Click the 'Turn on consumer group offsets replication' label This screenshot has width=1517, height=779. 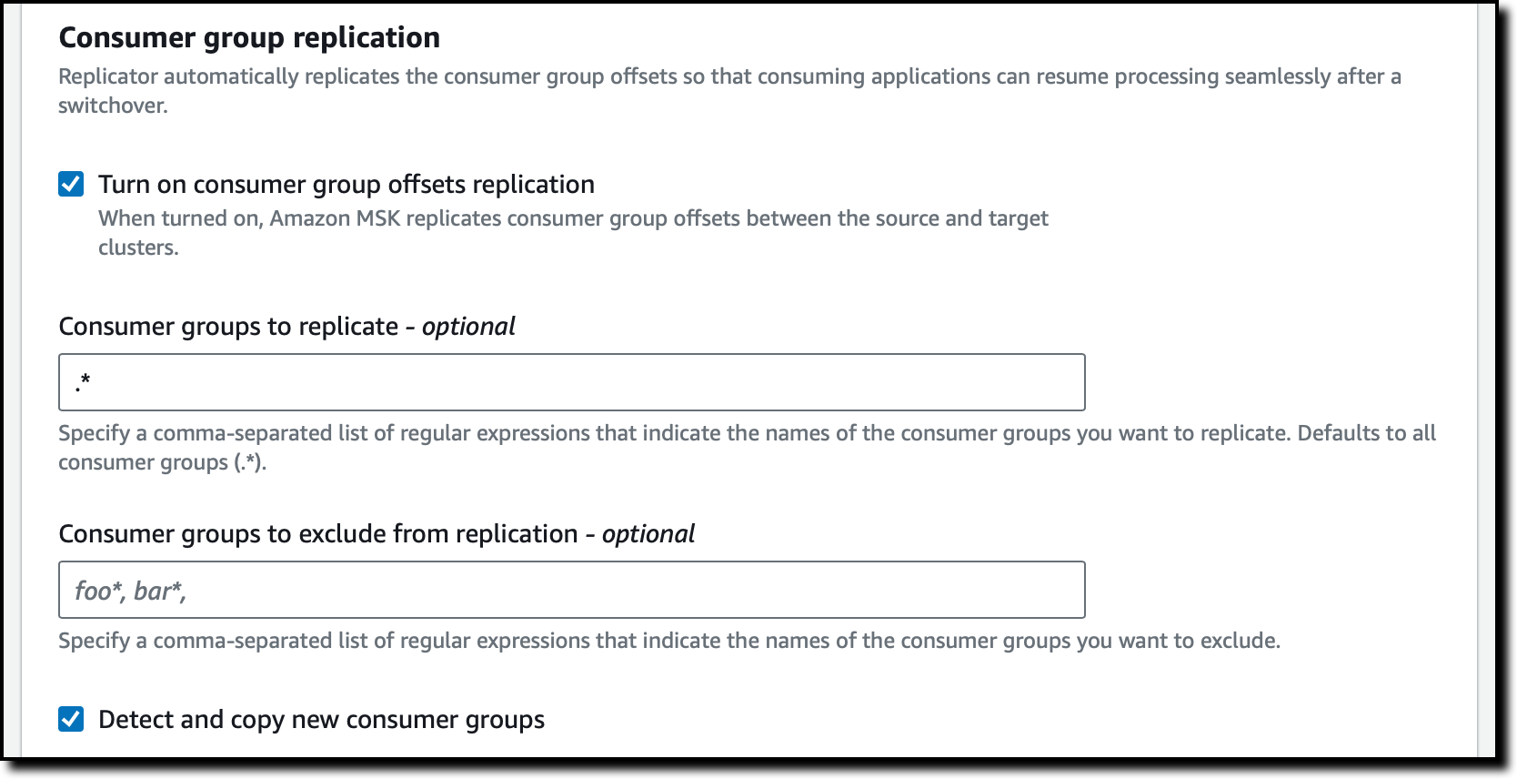click(x=347, y=185)
